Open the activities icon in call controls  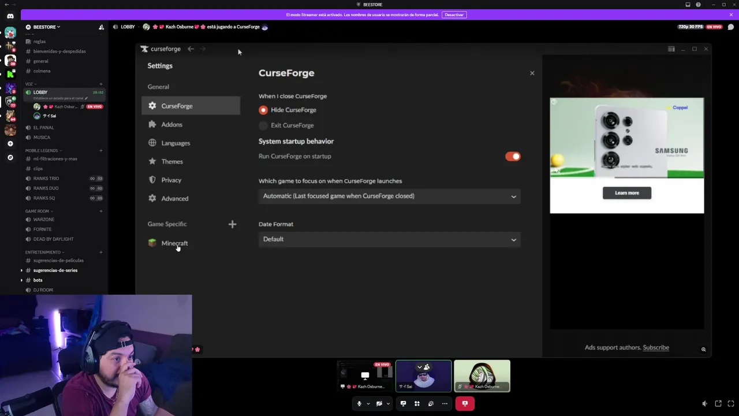pos(417,403)
